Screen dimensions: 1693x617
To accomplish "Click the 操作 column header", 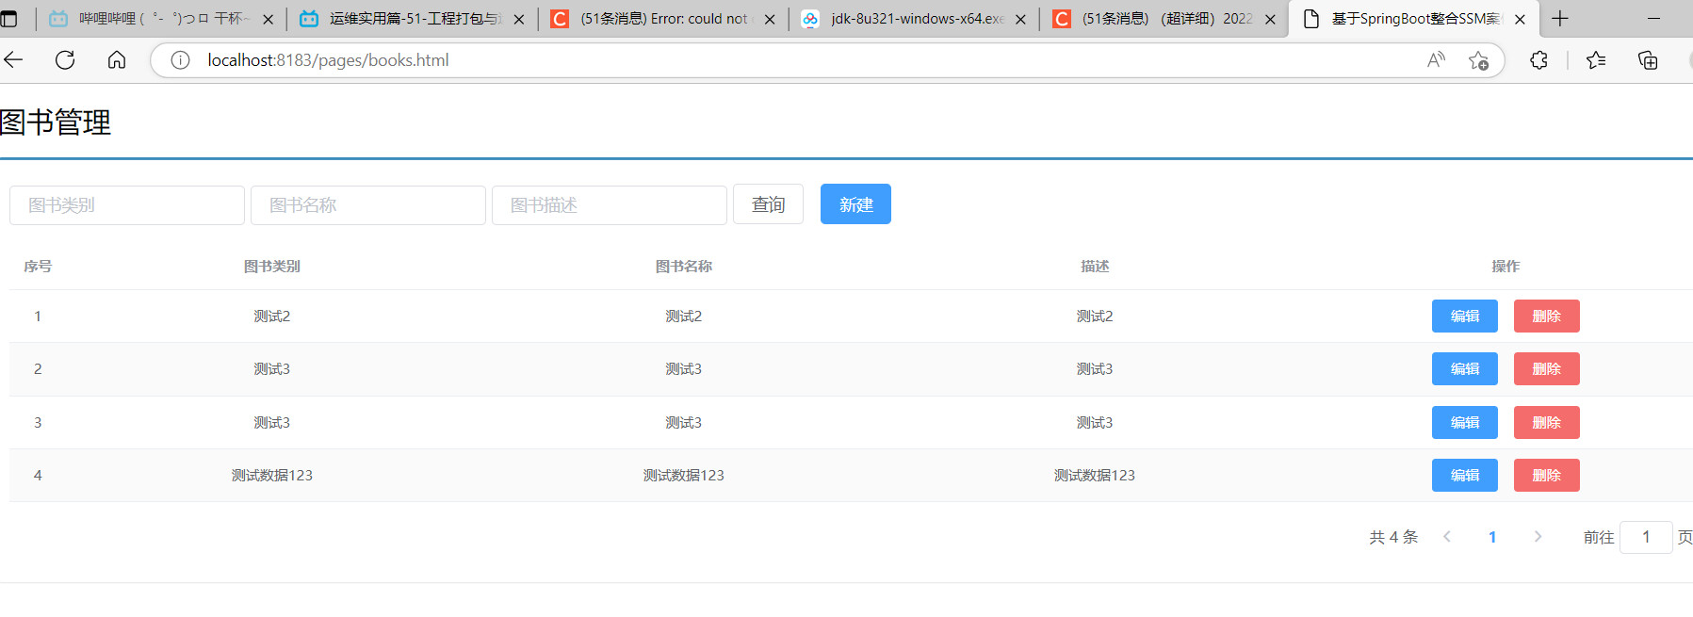I will click(x=1506, y=267).
